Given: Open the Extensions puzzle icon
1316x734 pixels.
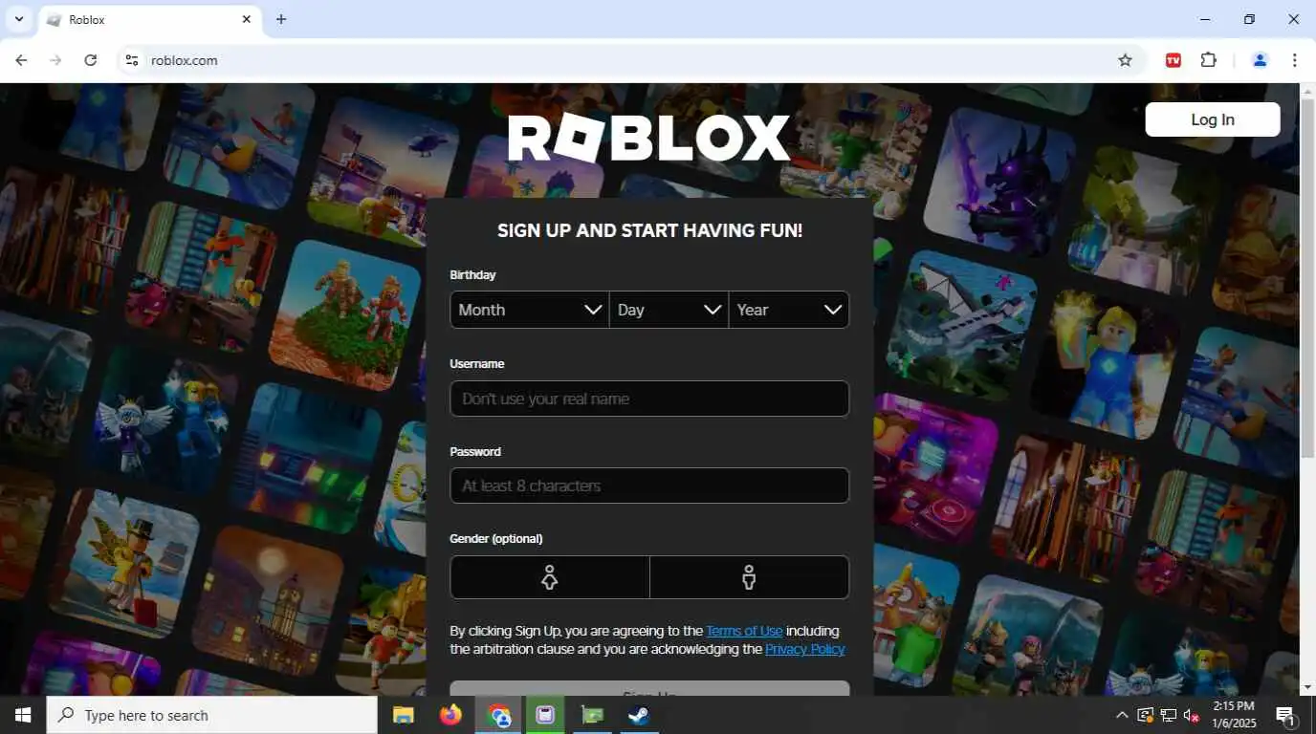Looking at the screenshot, I should pos(1209,60).
